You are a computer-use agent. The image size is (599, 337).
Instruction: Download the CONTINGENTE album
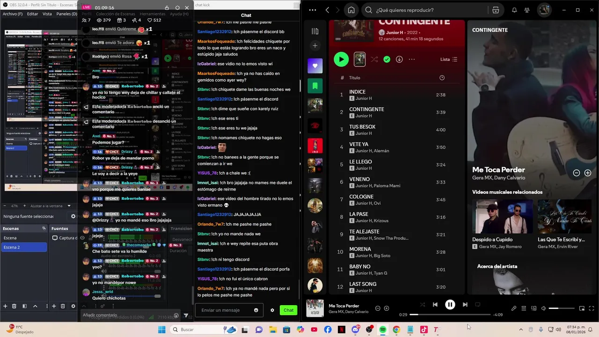399,59
